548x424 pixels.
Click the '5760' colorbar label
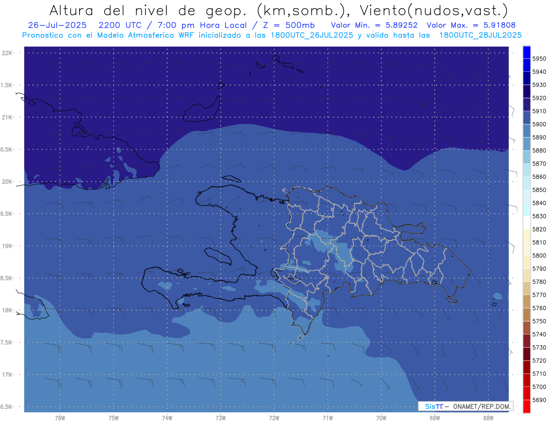[539, 308]
